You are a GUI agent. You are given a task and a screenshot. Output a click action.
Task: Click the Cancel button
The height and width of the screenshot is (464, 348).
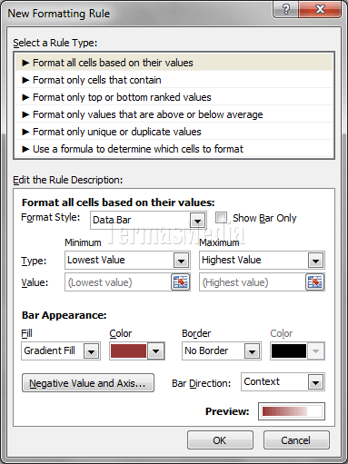(296, 440)
